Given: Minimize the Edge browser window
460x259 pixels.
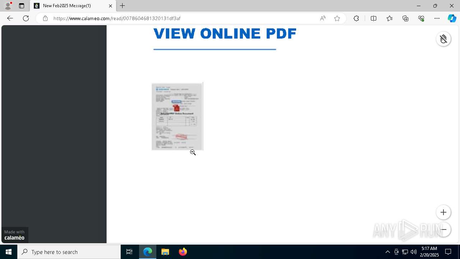Looking at the screenshot, I should (x=418, y=6).
